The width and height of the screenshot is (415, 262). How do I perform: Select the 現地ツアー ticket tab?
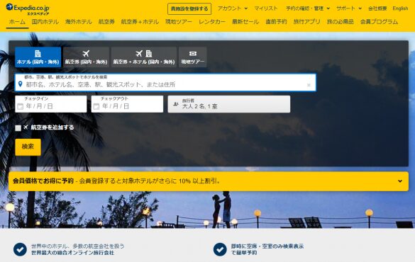point(193,57)
